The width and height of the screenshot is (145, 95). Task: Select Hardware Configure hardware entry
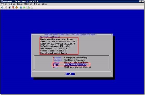(x=69, y=60)
